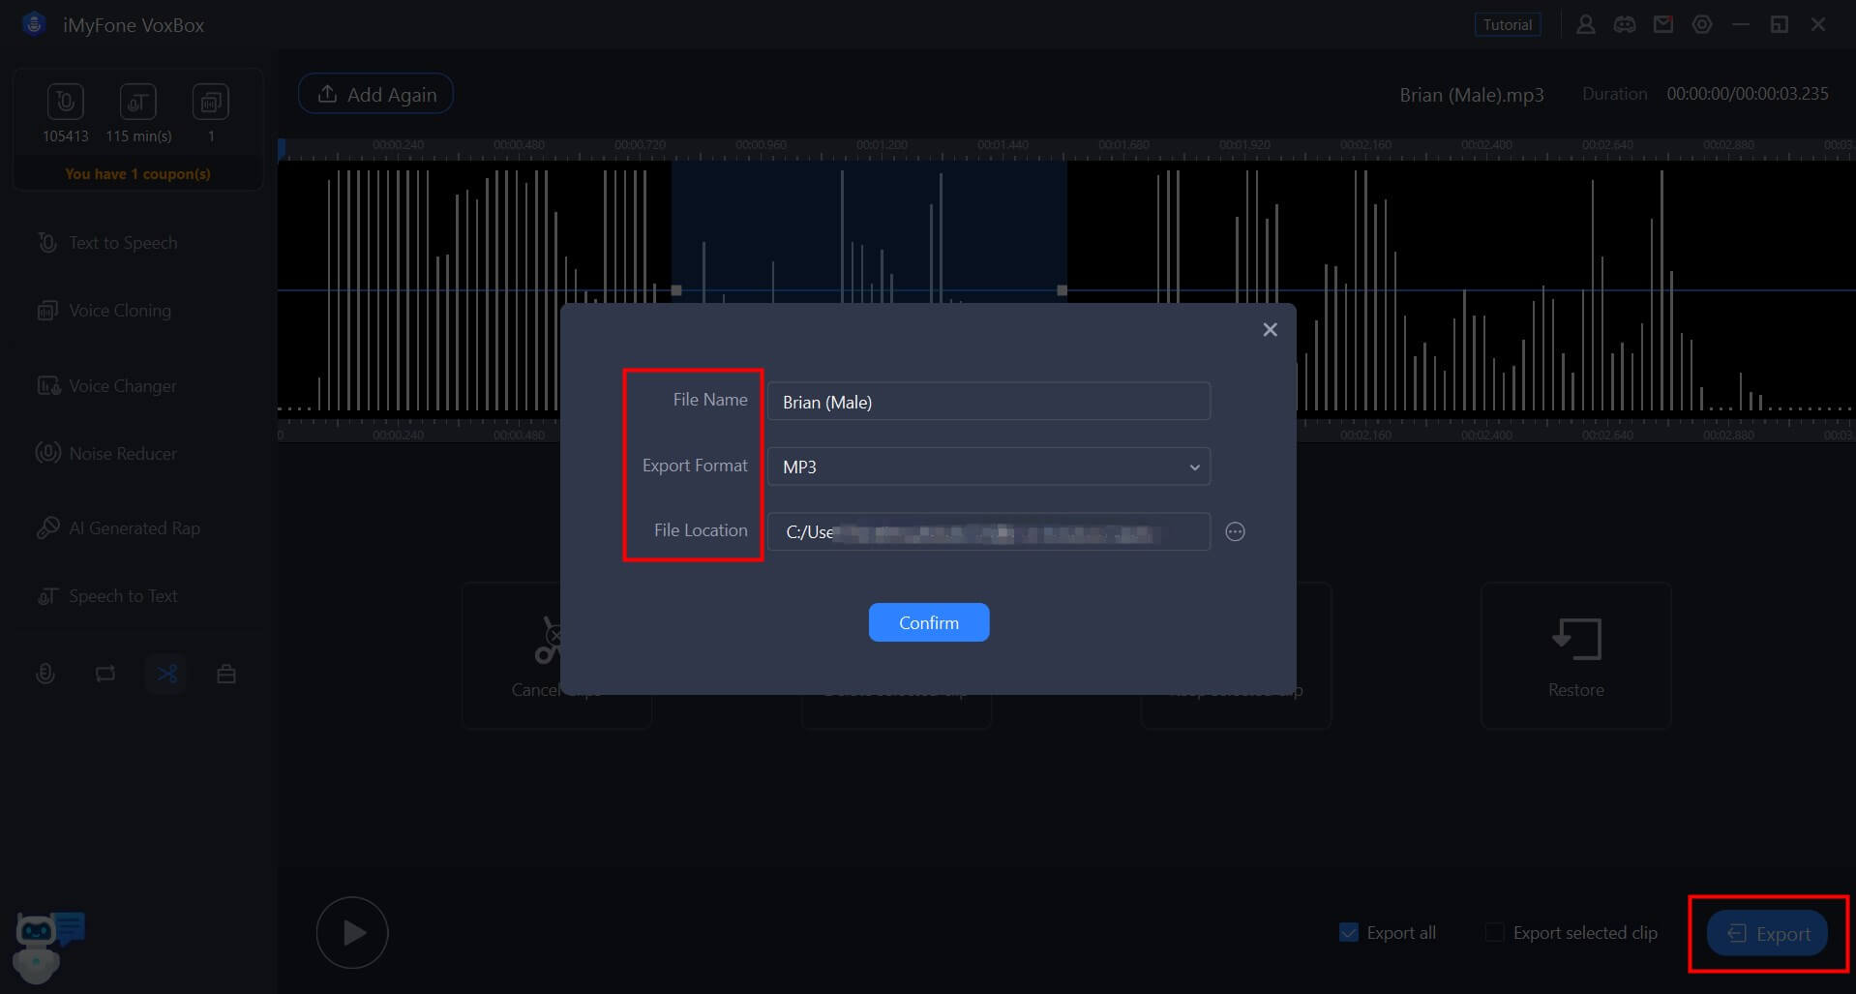Click the Add Again button
The height and width of the screenshot is (994, 1856).
pyautogui.click(x=375, y=94)
